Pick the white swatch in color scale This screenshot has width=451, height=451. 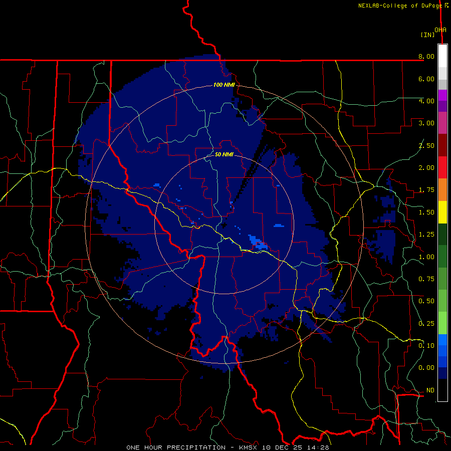442,56
